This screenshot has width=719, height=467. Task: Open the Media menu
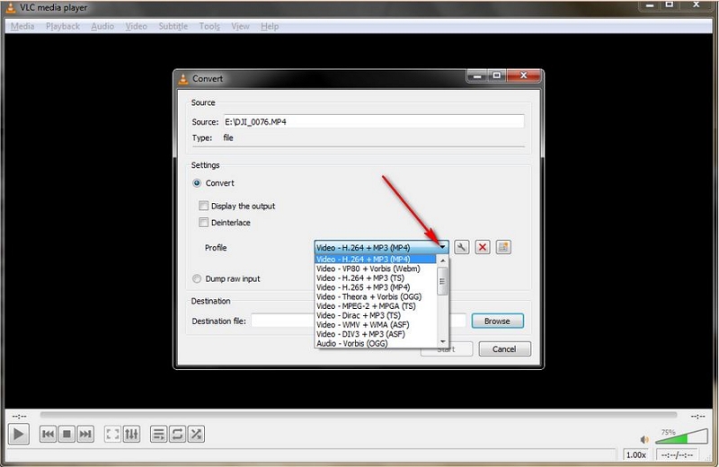(x=22, y=26)
